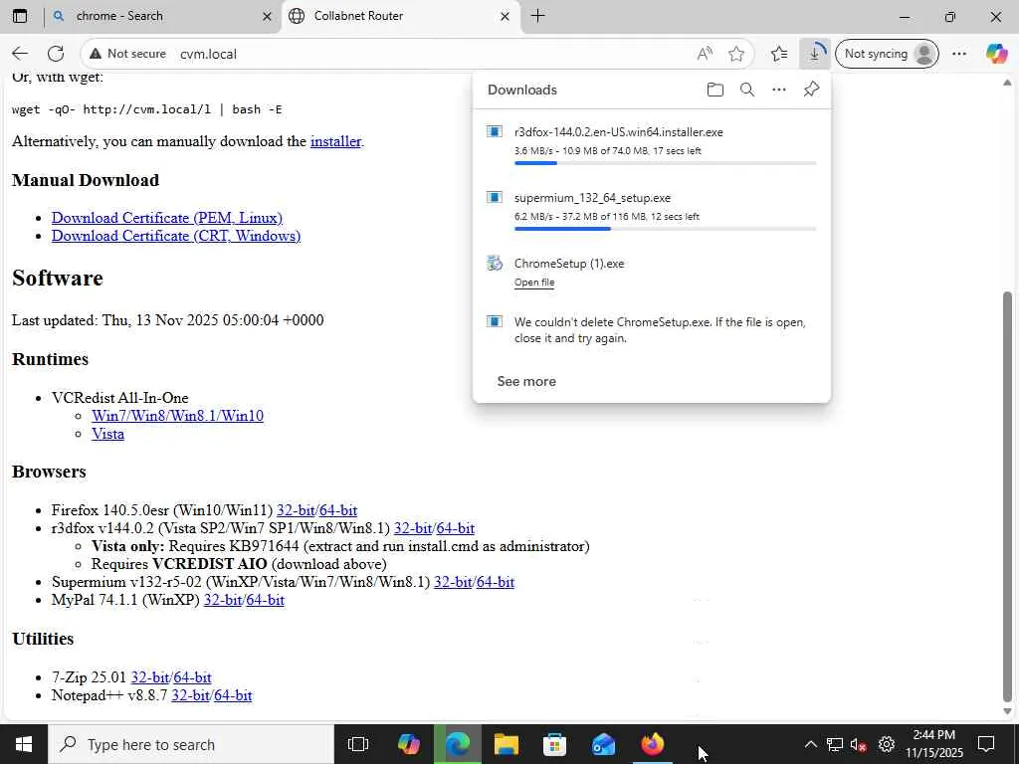Open file for ChromeSetup (1).exe
Screen dimensions: 1019x764
point(534,282)
